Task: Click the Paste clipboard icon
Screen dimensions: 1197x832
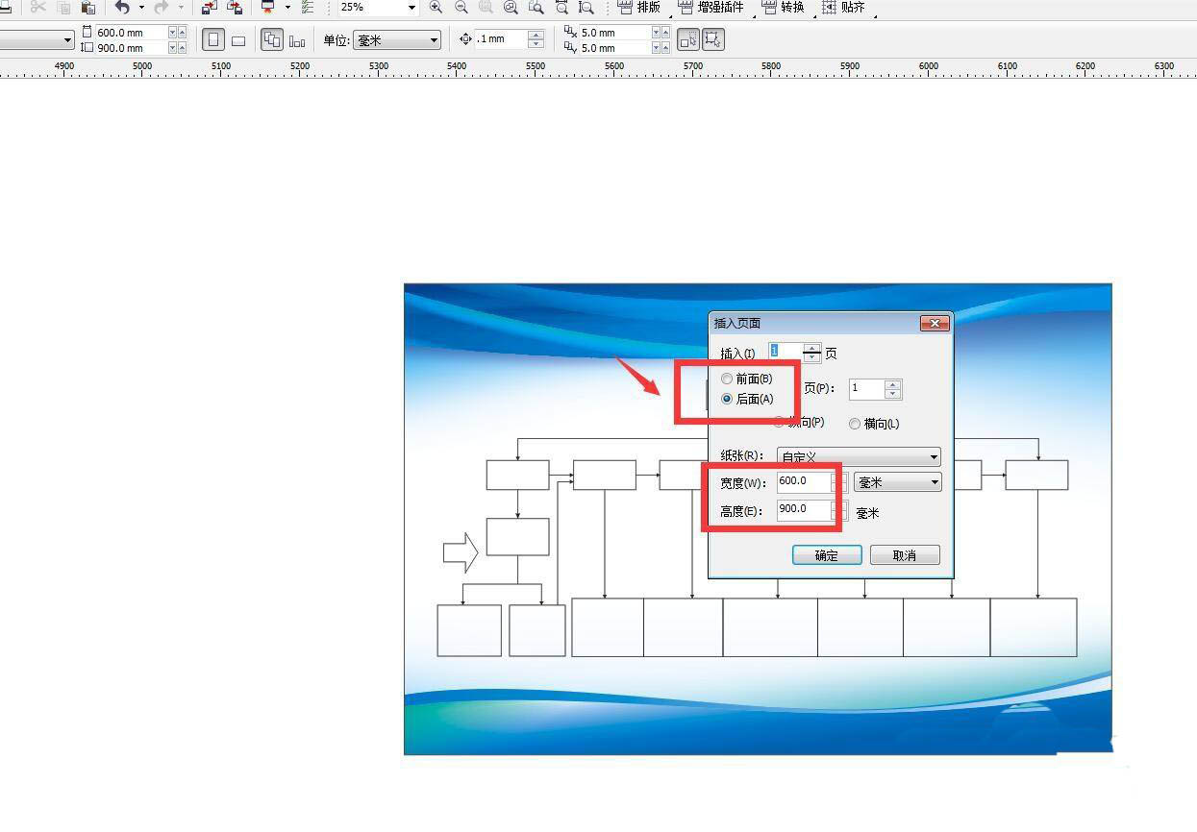Action: 87,7
